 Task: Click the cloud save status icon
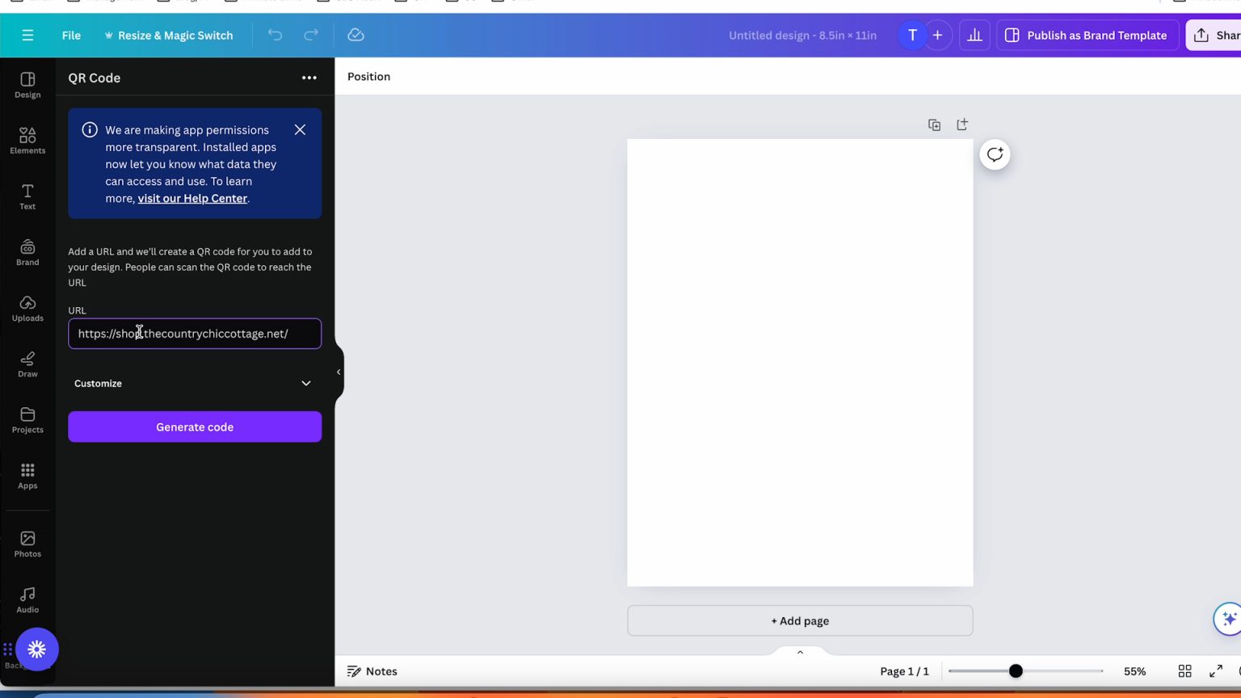tap(355, 35)
